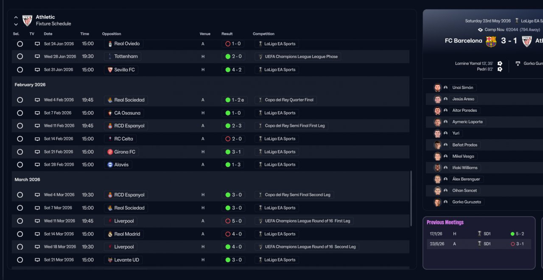
Task: Click the fixture list vertical scrollbar
Action: pos(411,199)
